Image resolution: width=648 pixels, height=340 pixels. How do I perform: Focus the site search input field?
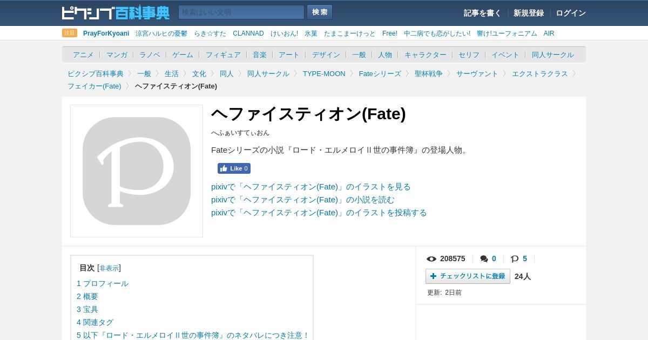(241, 12)
